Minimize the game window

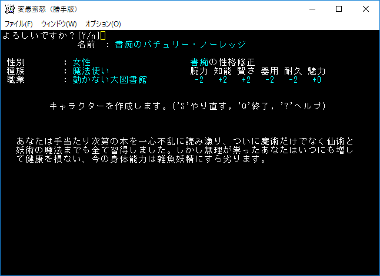(312, 9)
